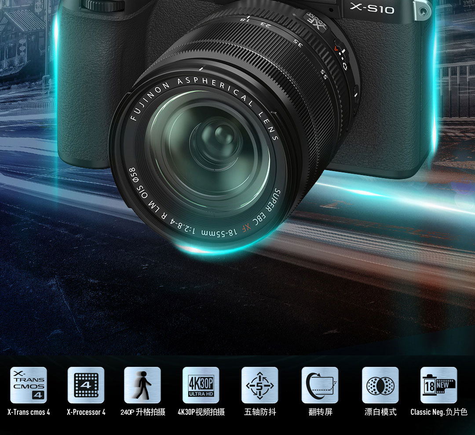Select the "240P 升格拍摄" label
The image size is (475, 435).
pos(142,412)
